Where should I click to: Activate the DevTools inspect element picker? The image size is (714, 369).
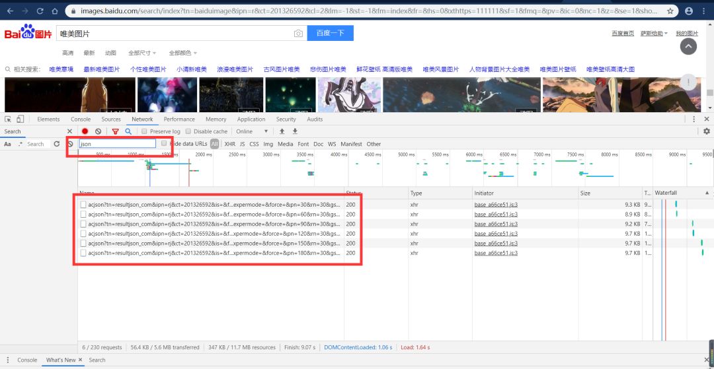[8, 119]
